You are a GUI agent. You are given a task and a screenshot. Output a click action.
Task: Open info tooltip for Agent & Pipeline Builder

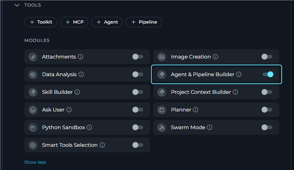tap(239, 74)
